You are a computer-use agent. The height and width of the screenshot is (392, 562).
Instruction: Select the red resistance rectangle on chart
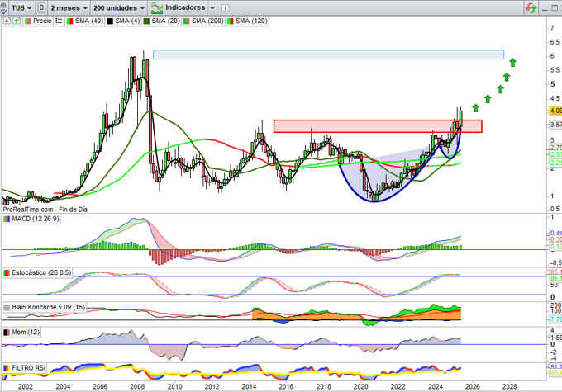378,126
